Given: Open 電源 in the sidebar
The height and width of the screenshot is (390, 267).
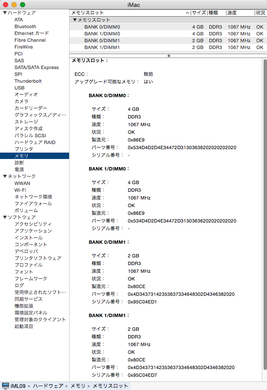Looking at the screenshot, I should click(x=19, y=170).
